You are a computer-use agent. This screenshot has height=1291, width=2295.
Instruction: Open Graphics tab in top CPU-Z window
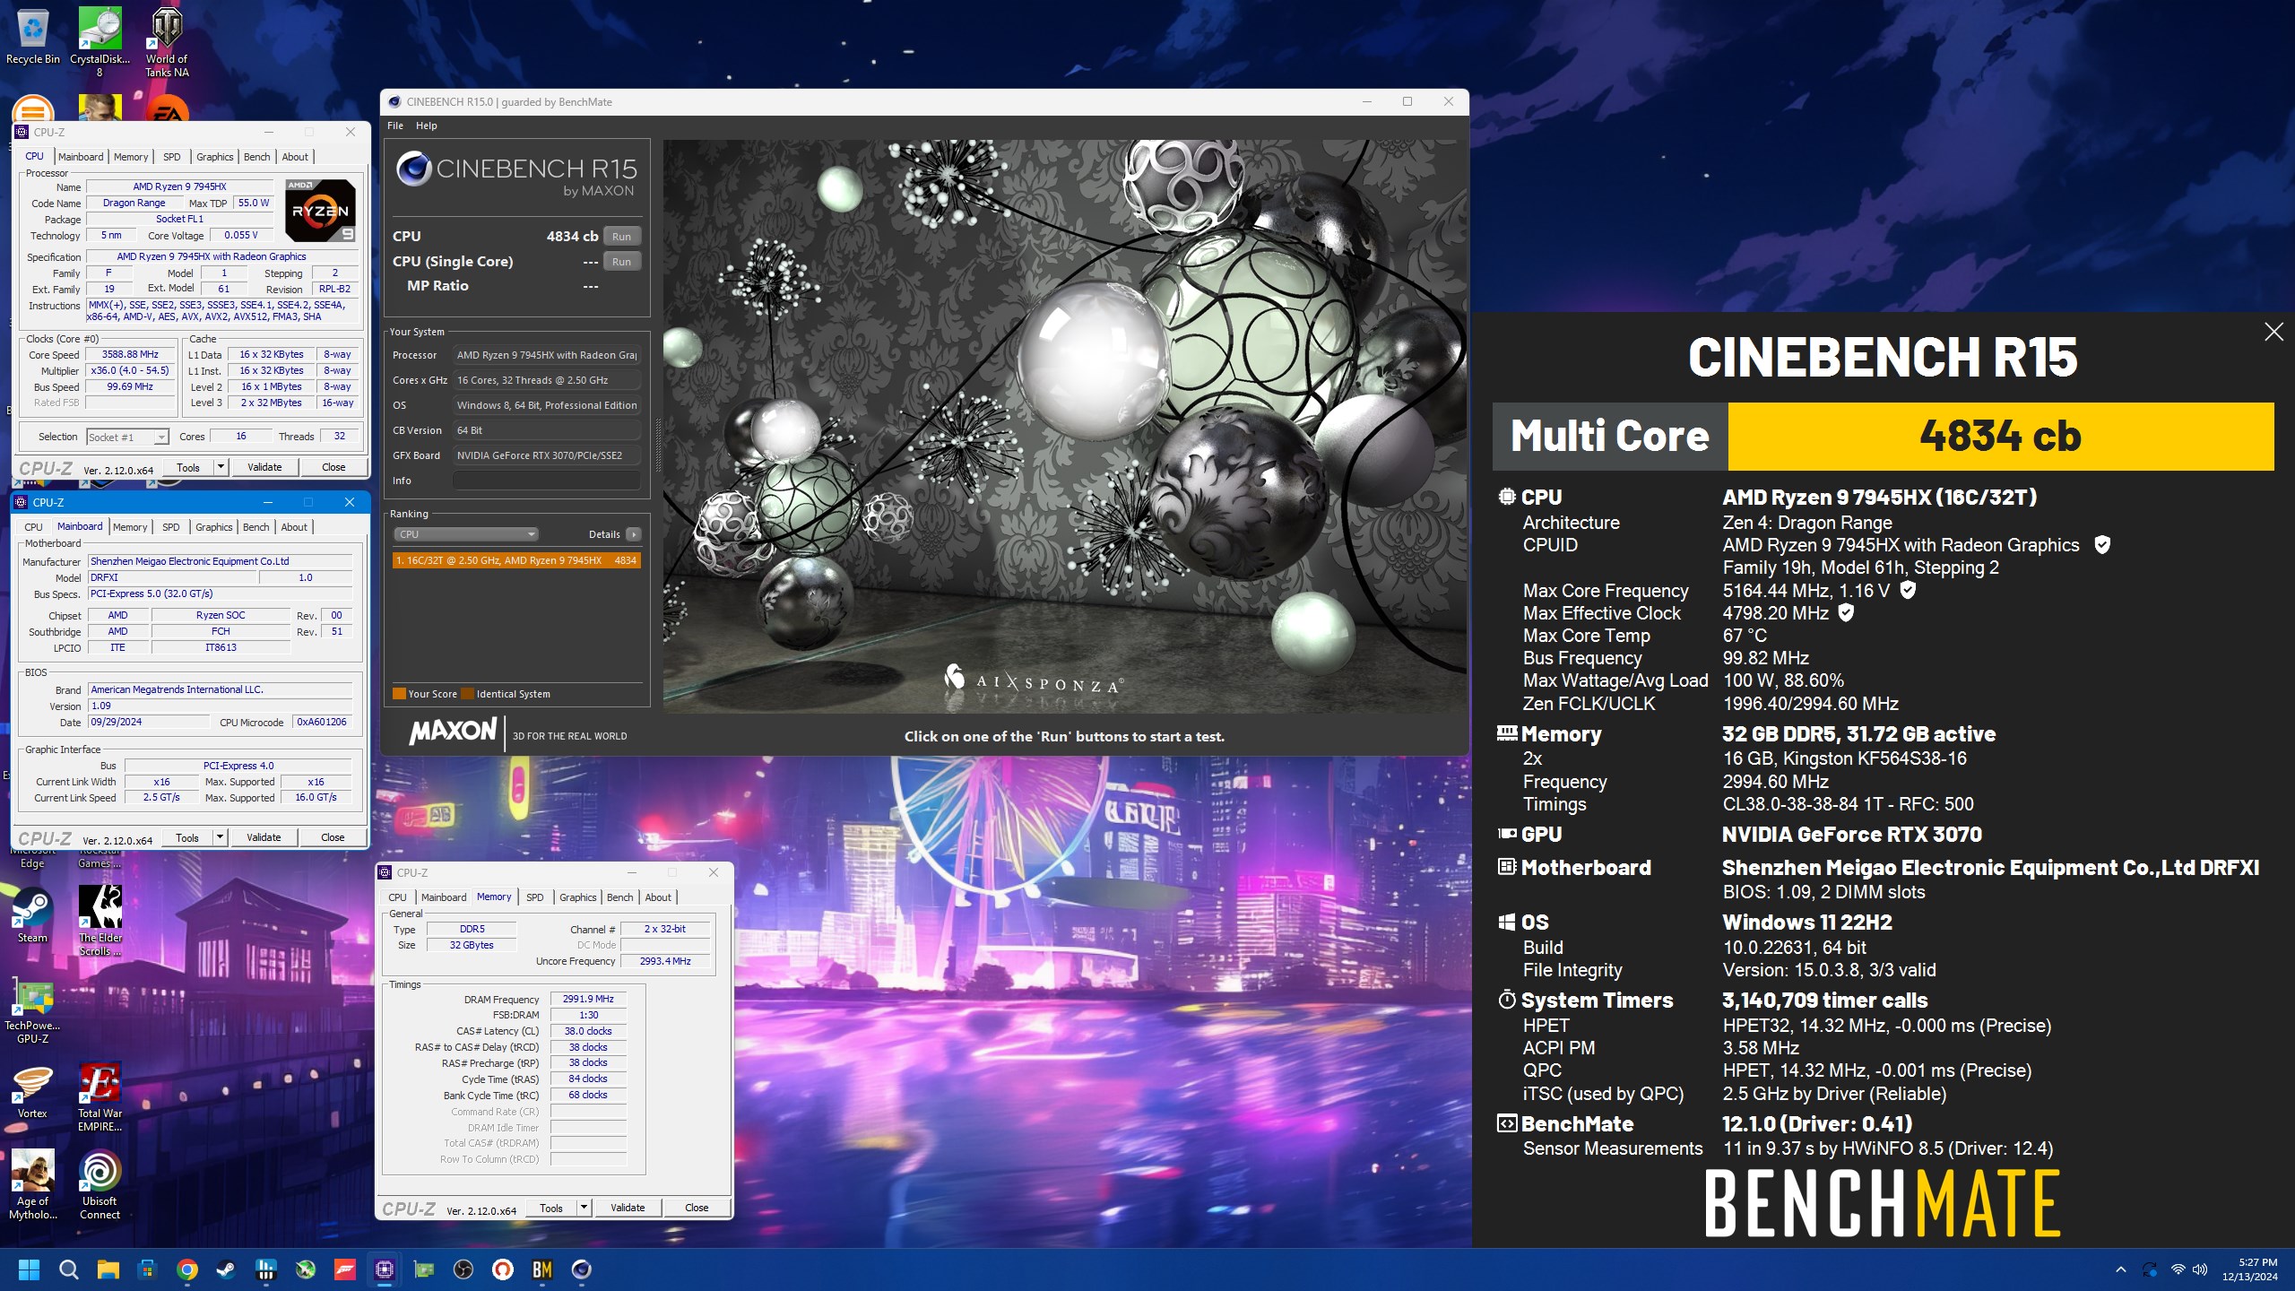(x=215, y=157)
